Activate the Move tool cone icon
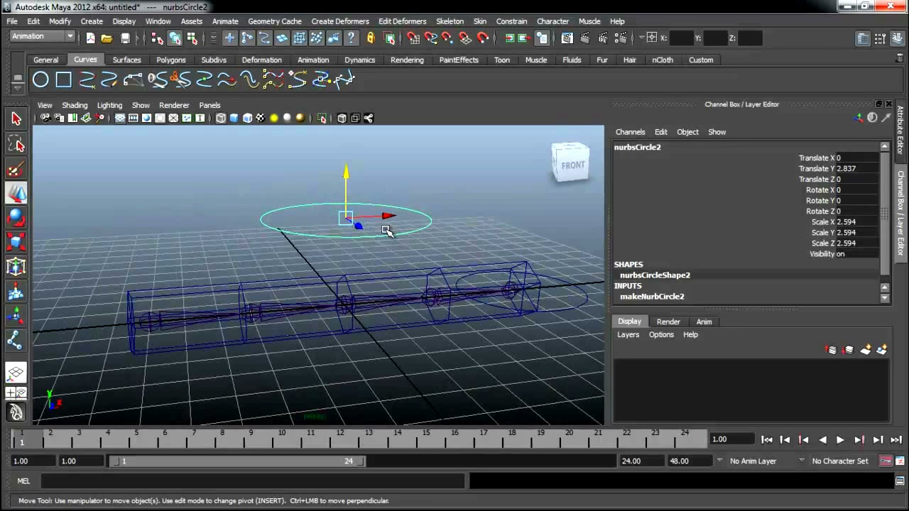909x511 pixels. pyautogui.click(x=16, y=193)
